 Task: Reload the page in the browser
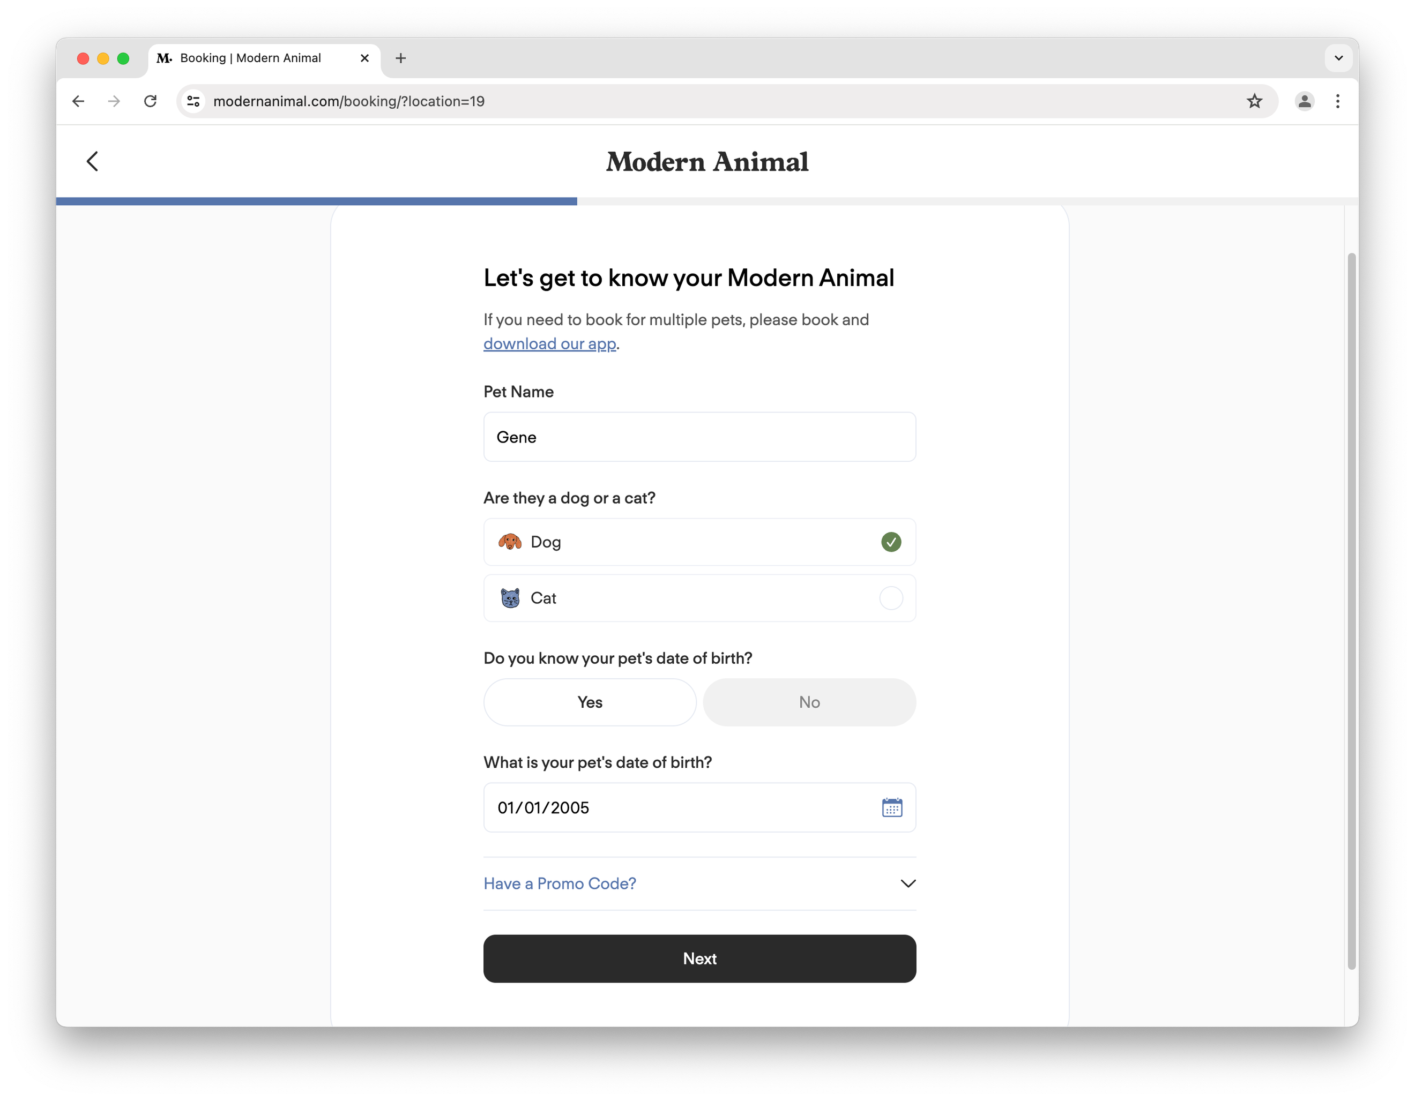150,101
